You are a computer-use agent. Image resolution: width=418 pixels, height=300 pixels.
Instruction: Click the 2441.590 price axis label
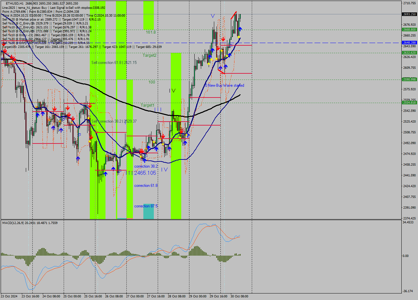[410, 175]
